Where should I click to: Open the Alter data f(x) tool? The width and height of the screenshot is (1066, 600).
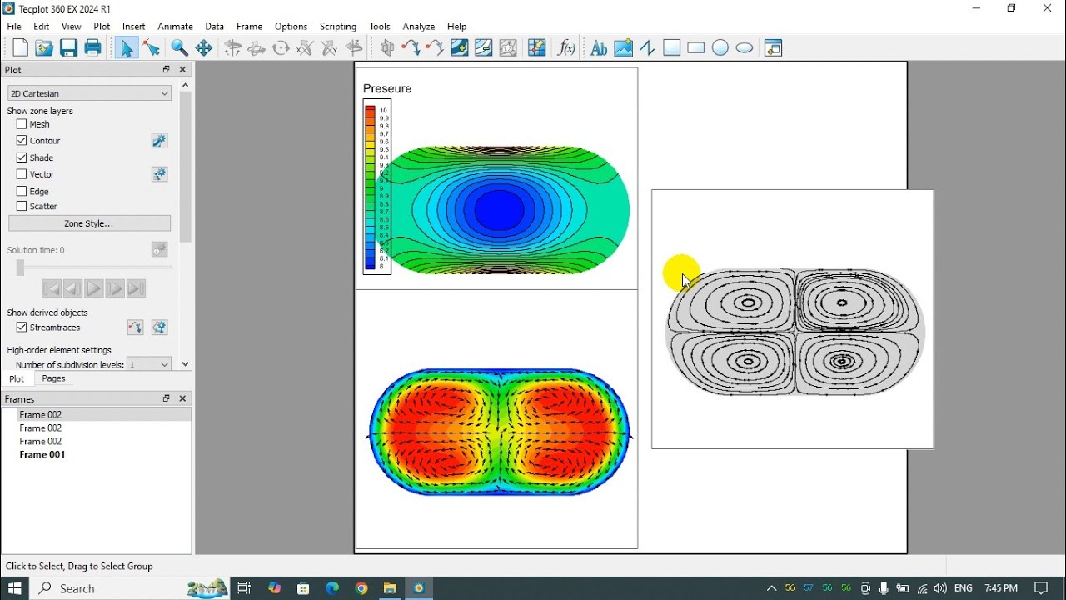tap(566, 48)
